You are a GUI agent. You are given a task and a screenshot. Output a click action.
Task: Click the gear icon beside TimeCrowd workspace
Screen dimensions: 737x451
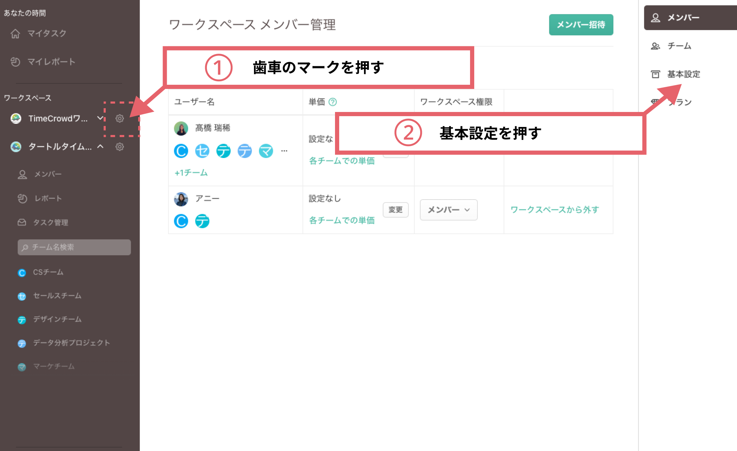[x=120, y=119]
